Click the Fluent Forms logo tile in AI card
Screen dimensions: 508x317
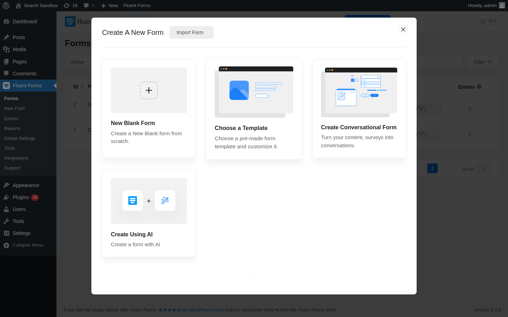[x=133, y=200]
